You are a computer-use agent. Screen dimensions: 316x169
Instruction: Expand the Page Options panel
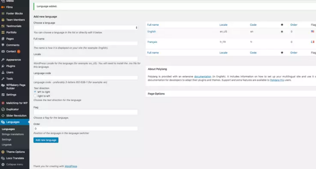231,94
